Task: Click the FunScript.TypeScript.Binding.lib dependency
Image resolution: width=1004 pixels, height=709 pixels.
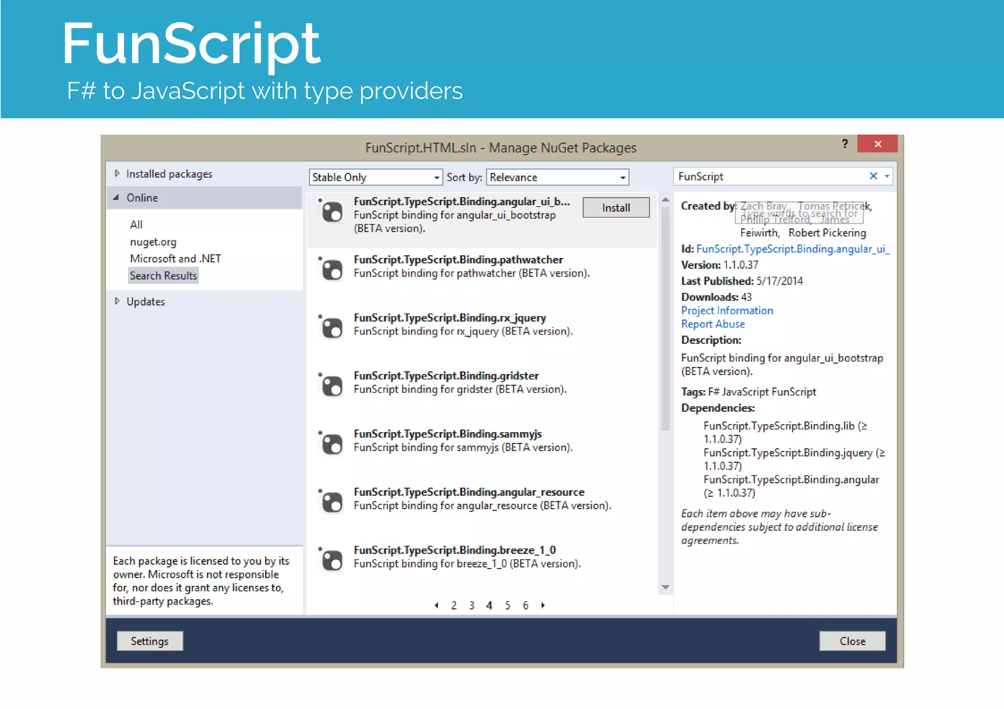Action: click(x=785, y=432)
